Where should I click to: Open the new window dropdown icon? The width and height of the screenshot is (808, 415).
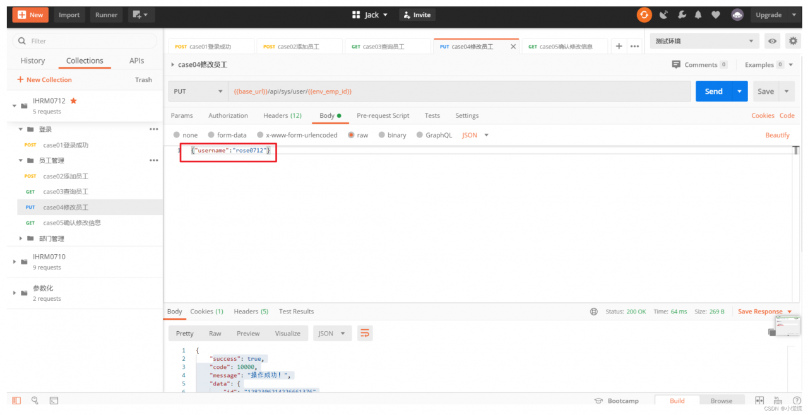141,15
